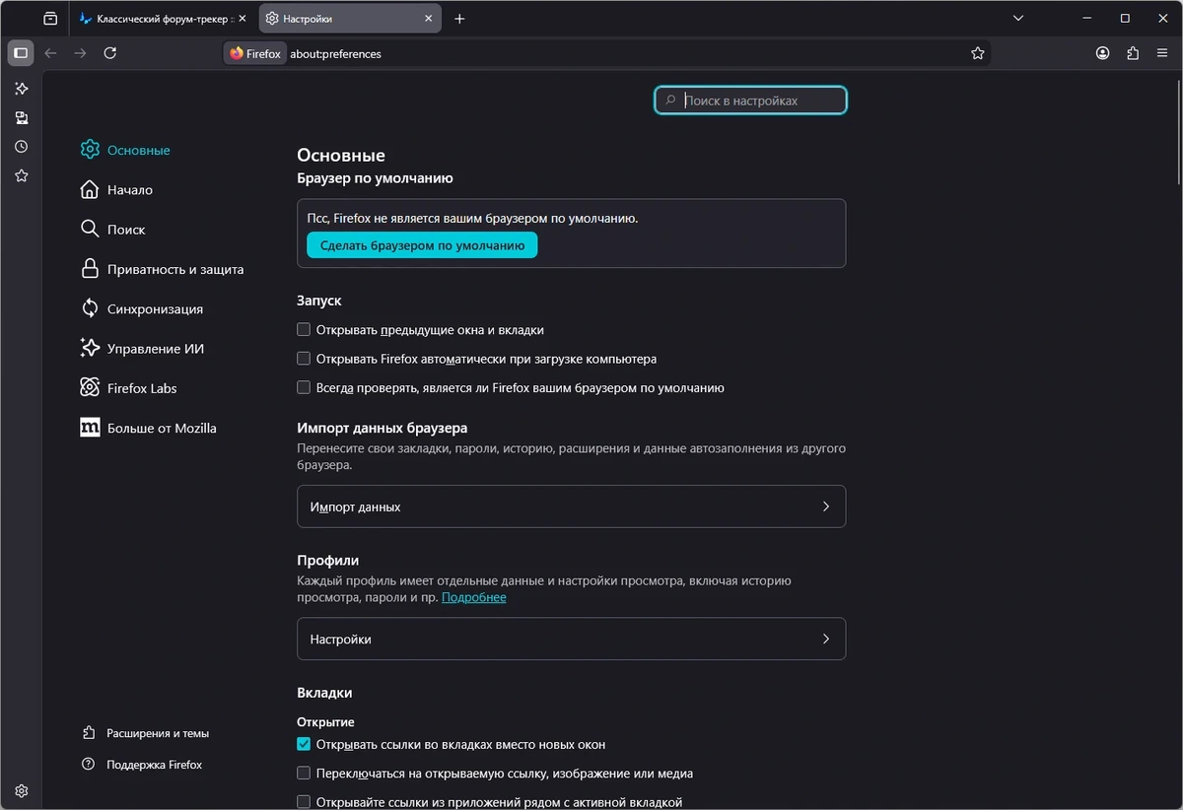
Task: Select the Настройки browser tab
Action: pos(350,19)
